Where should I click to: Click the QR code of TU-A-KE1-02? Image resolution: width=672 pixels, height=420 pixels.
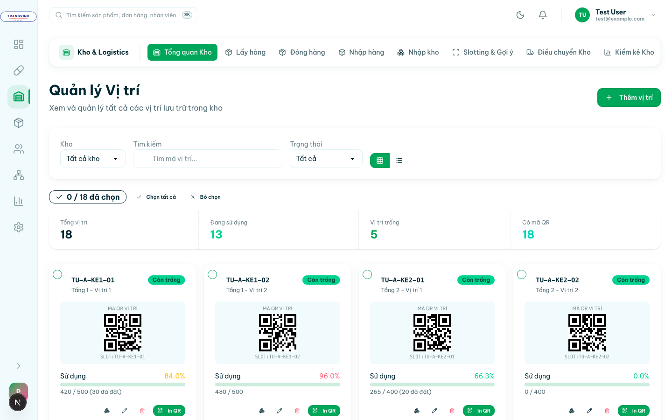pyautogui.click(x=278, y=333)
